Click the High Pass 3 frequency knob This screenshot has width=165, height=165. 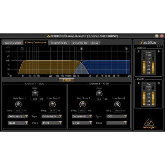click(82, 104)
